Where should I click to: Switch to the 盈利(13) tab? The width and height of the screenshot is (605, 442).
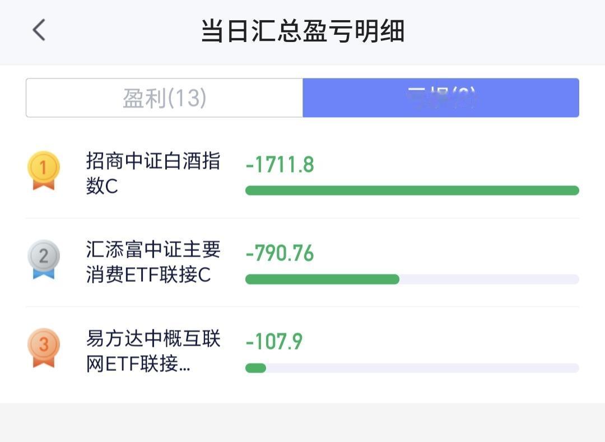point(164,97)
